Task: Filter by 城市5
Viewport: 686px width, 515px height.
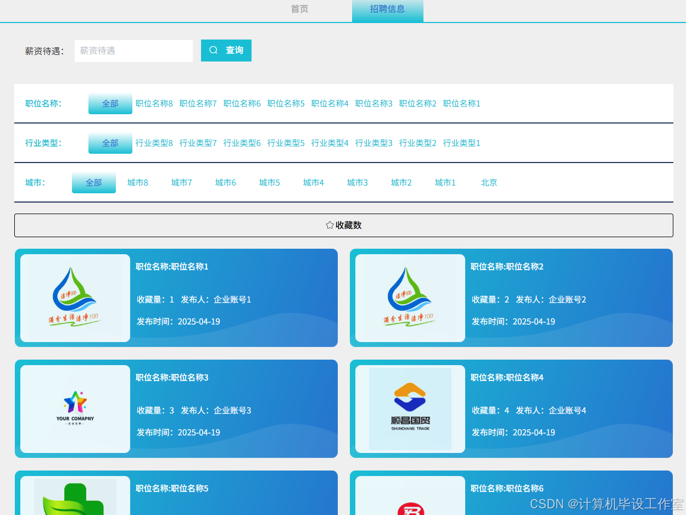Action: tap(270, 182)
